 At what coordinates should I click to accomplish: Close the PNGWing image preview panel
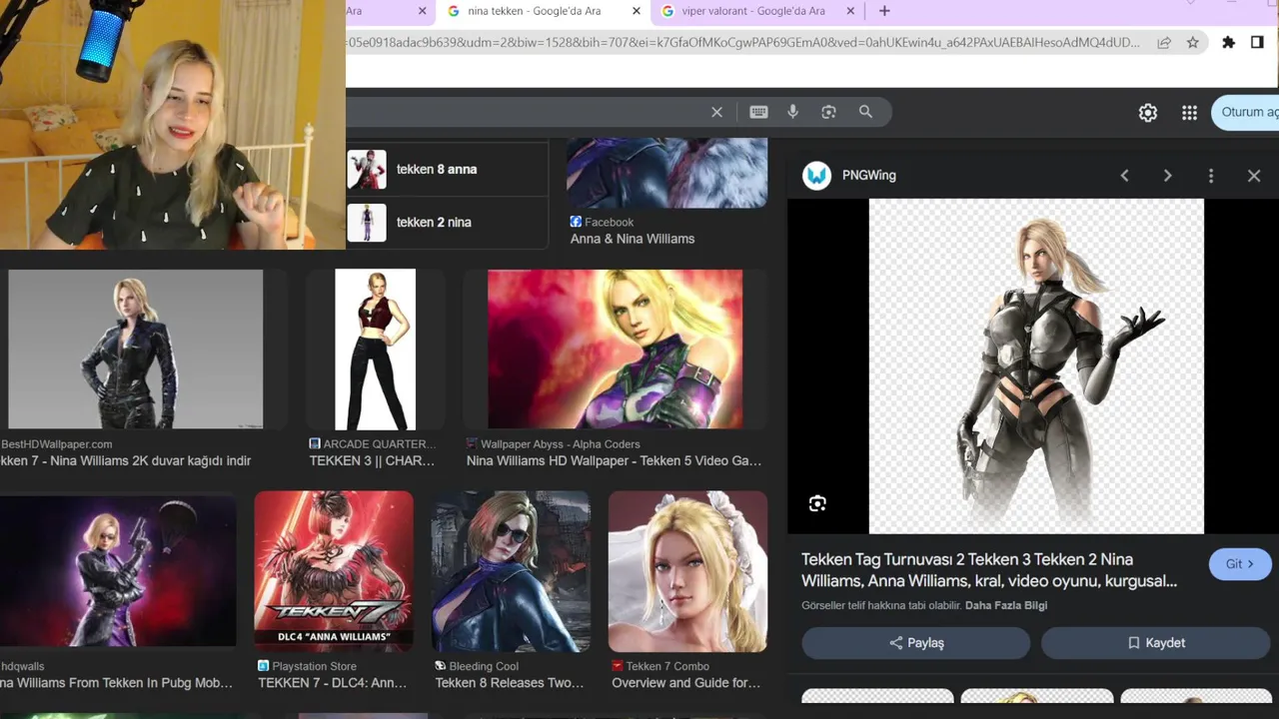click(1254, 176)
